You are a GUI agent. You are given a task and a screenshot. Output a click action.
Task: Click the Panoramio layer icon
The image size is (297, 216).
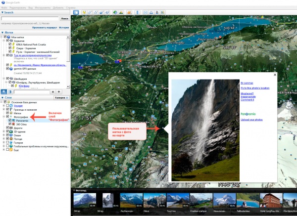pyautogui.click(x=14, y=121)
